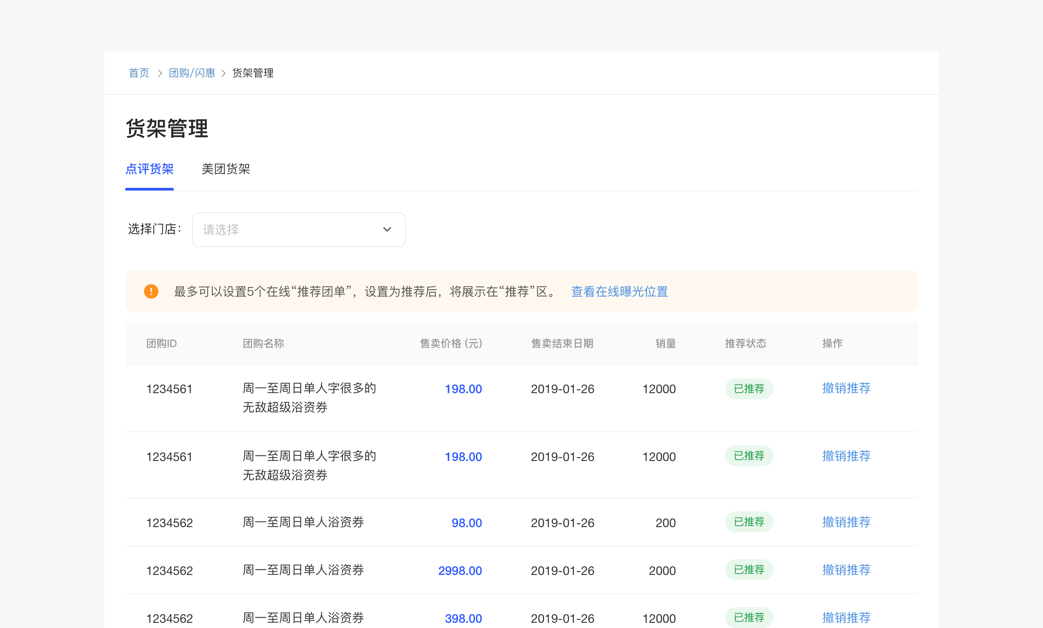Viewport: 1043px width, 628px height.
Task: Click the chevron arrow in the store selector
Action: tap(387, 229)
